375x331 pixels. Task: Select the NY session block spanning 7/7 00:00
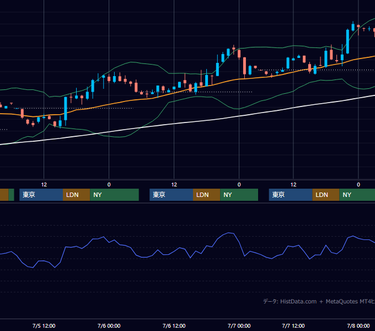coord(239,195)
